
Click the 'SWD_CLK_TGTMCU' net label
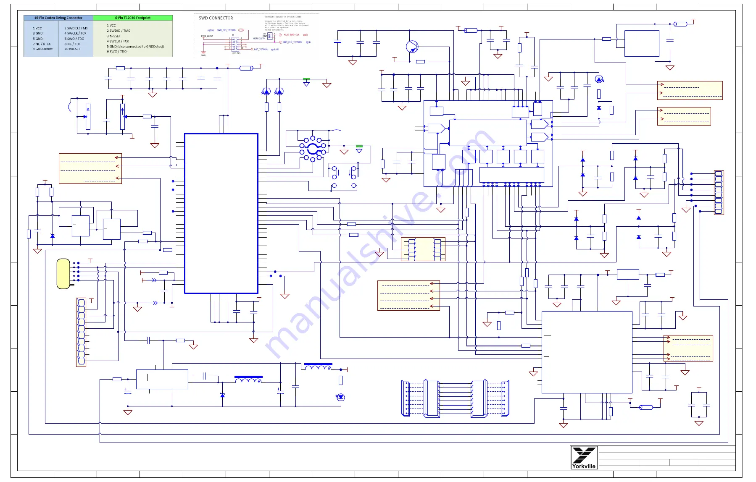(x=292, y=42)
